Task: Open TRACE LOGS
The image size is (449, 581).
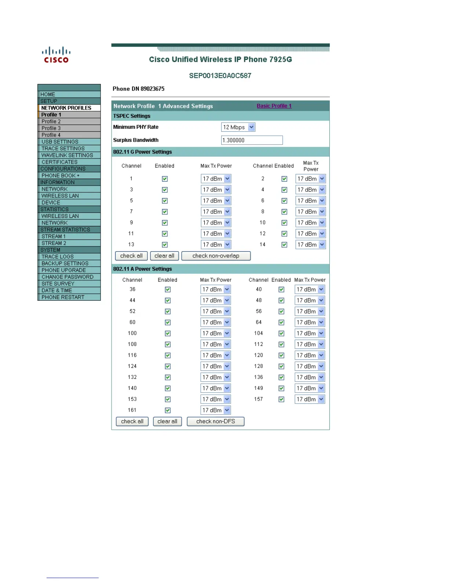Action: pyautogui.click(x=69, y=257)
